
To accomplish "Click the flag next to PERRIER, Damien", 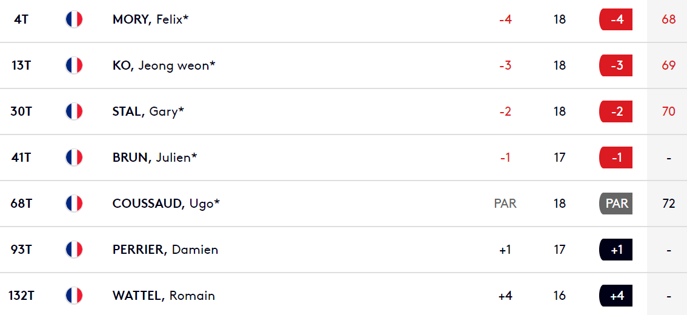I will (x=74, y=250).
